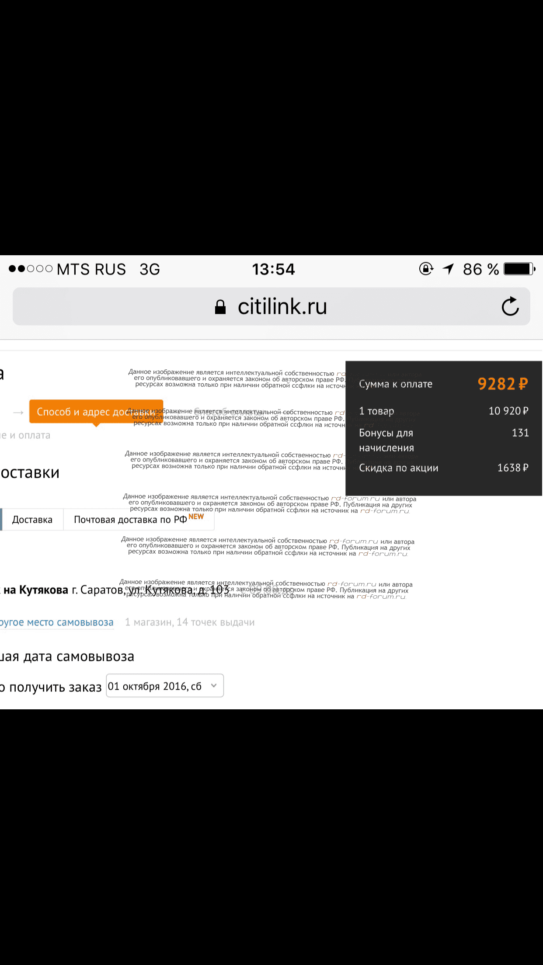Open the другое место самовывоза link
This screenshot has height=965, width=543.
(x=57, y=622)
